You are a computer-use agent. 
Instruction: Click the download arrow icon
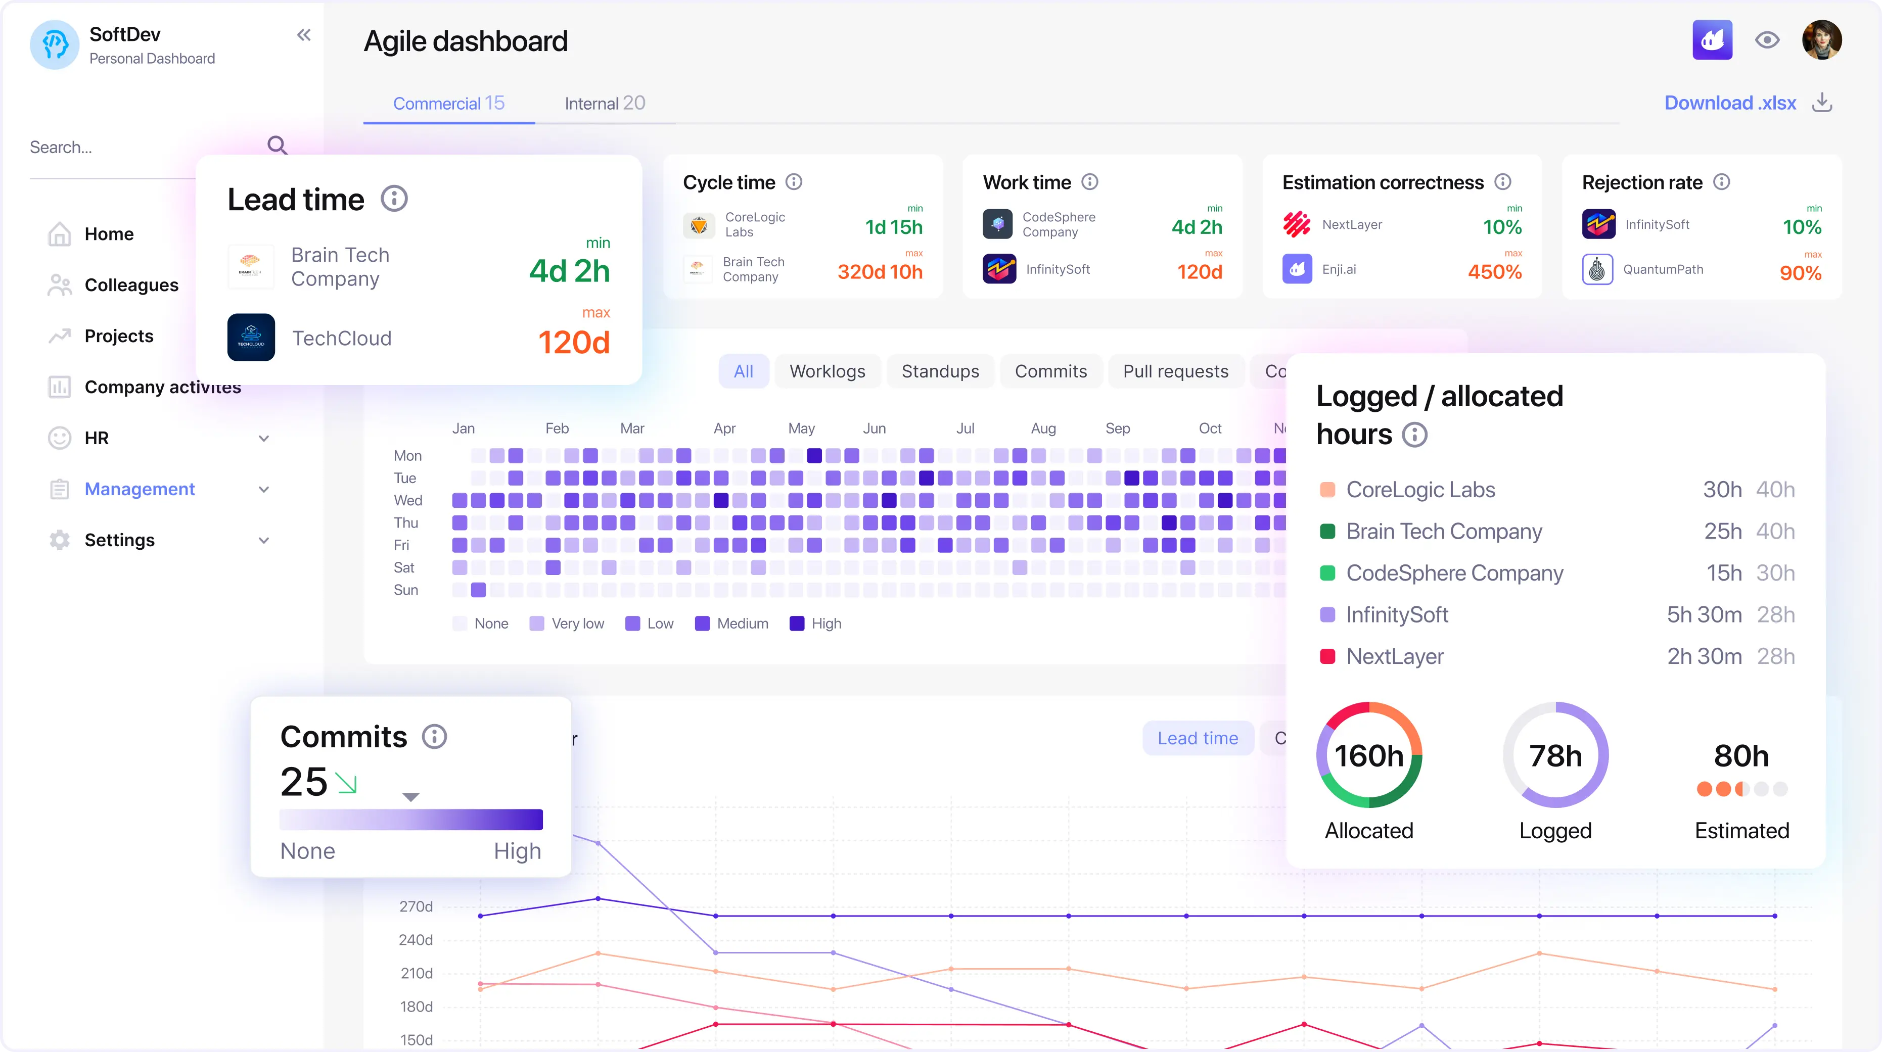pos(1822,102)
